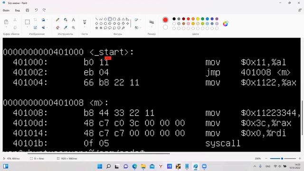Open the Brushes tool
The image size is (304, 171).
tap(85, 22)
